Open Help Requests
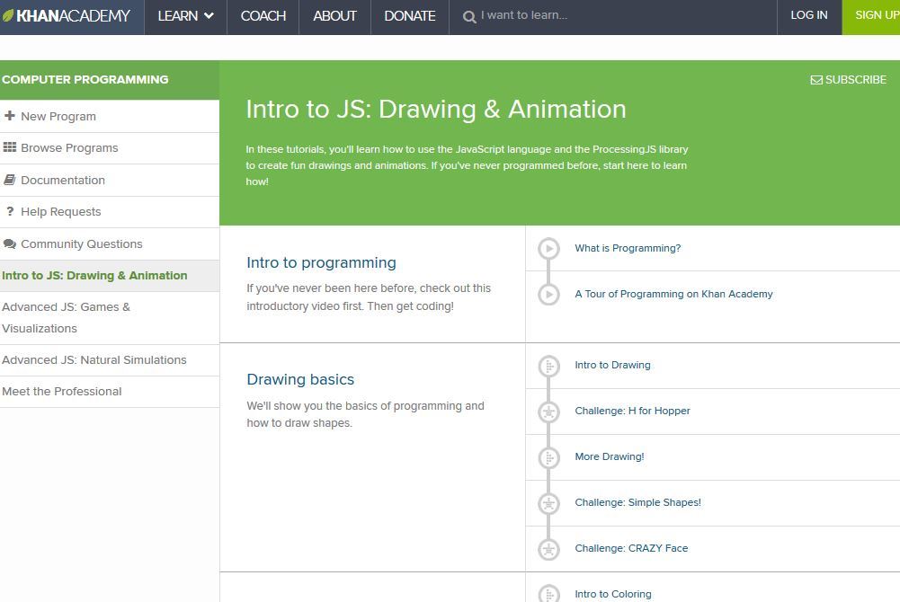The height and width of the screenshot is (602, 900). pyautogui.click(x=61, y=211)
